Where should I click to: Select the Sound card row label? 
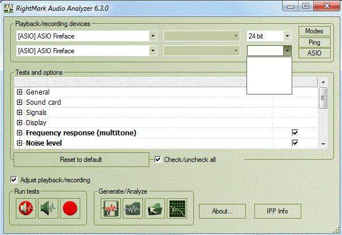click(44, 102)
